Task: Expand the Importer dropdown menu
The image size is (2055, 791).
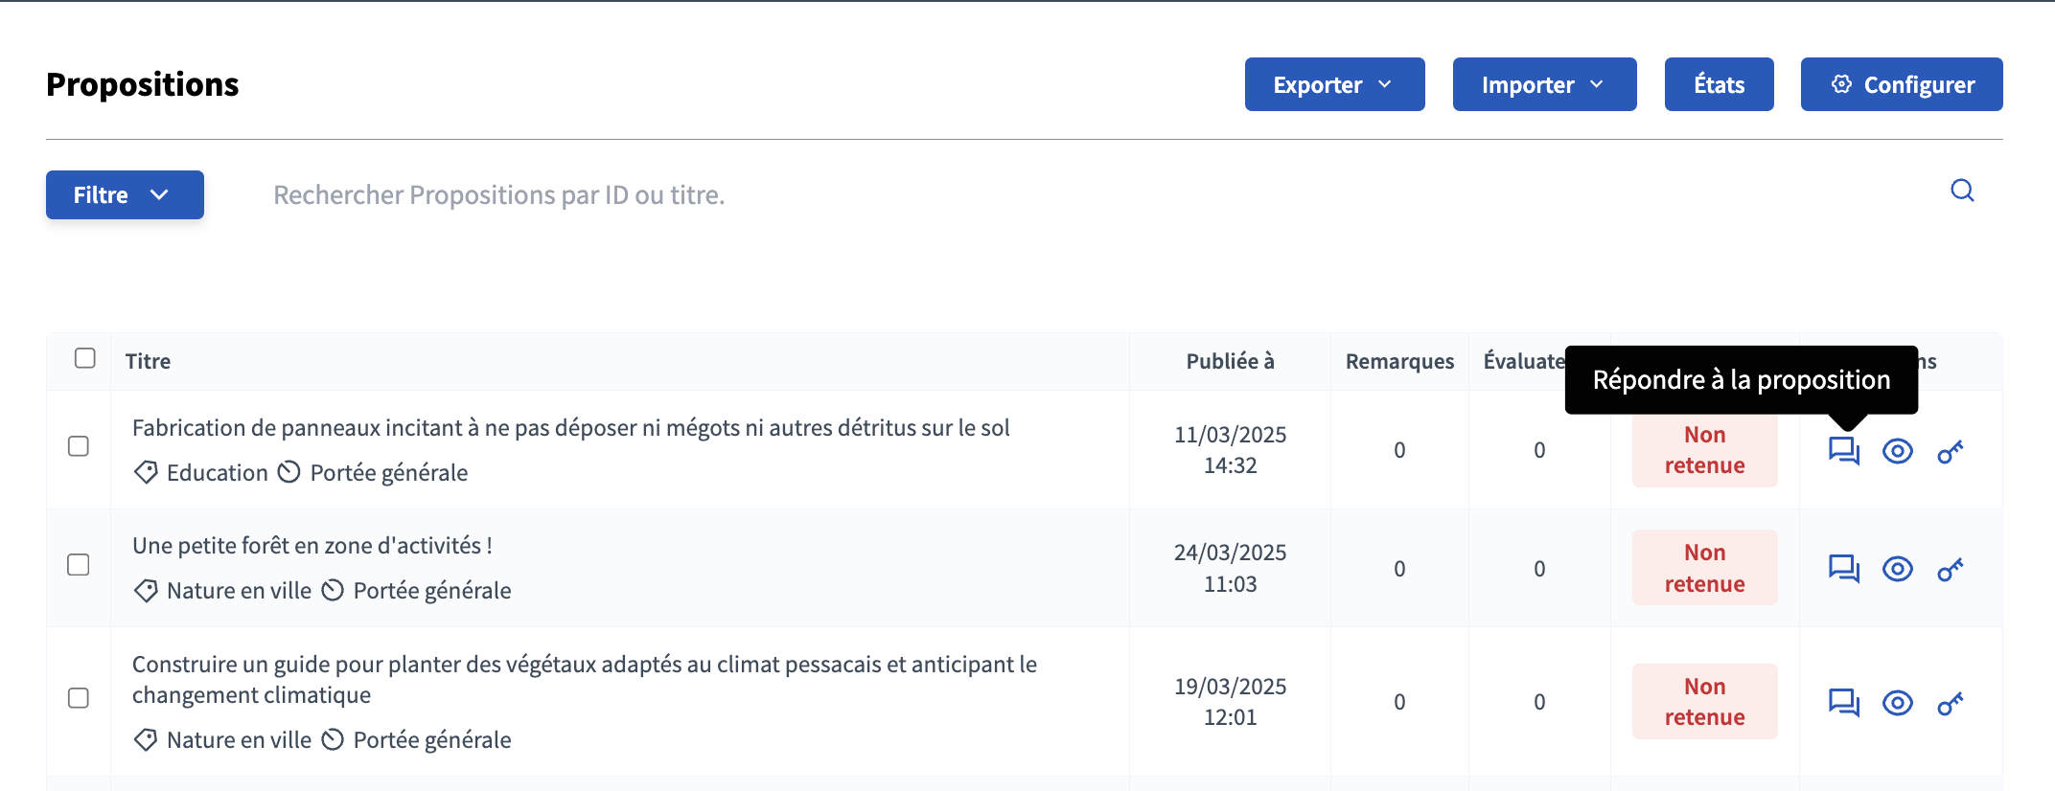Action: [1544, 84]
